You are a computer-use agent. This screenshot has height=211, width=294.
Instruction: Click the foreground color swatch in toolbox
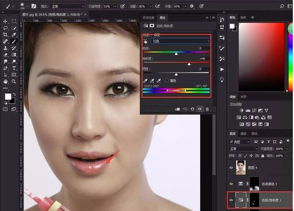click(8, 97)
